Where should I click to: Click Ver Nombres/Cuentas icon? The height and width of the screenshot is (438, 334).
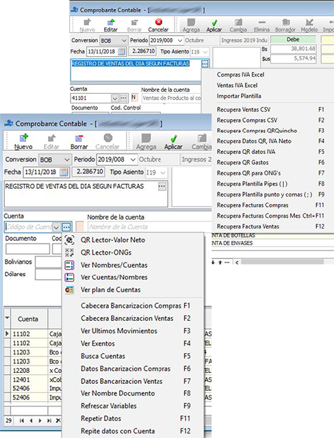70,265
